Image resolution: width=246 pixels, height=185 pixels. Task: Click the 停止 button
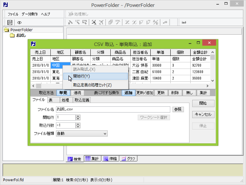click(x=203, y=126)
